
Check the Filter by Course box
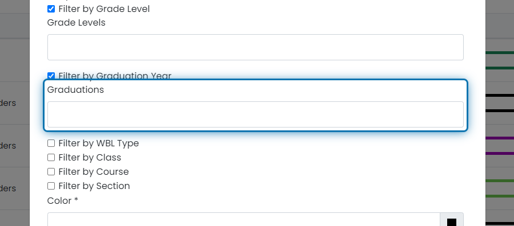(x=51, y=172)
